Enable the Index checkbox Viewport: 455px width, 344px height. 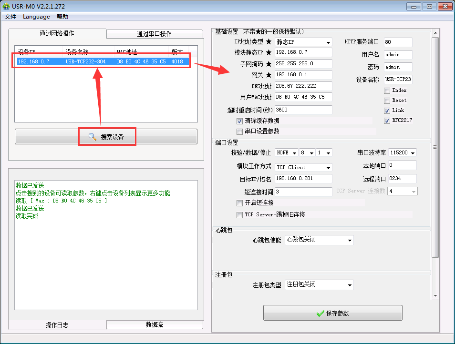[387, 91]
